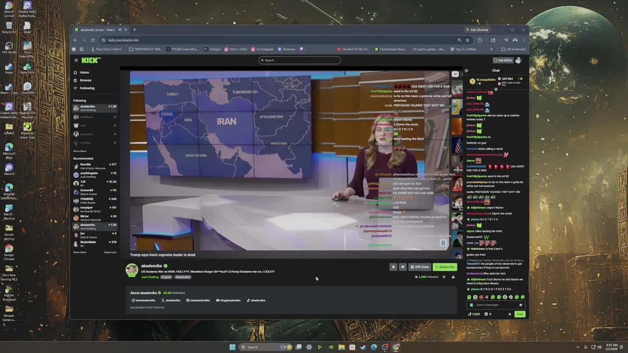Open the Kick hamburger sidebar menu
This screenshot has width=628, height=353.
76,60
